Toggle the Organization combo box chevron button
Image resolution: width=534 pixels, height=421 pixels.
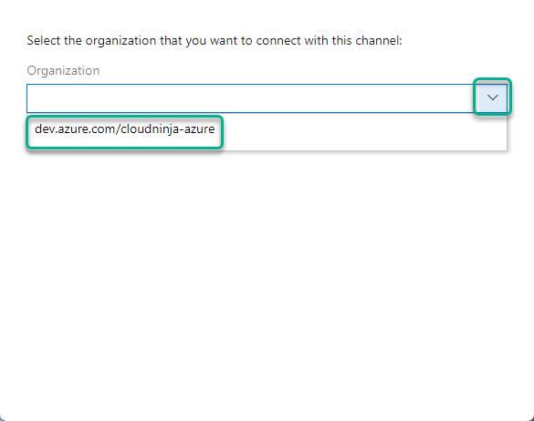tap(492, 98)
